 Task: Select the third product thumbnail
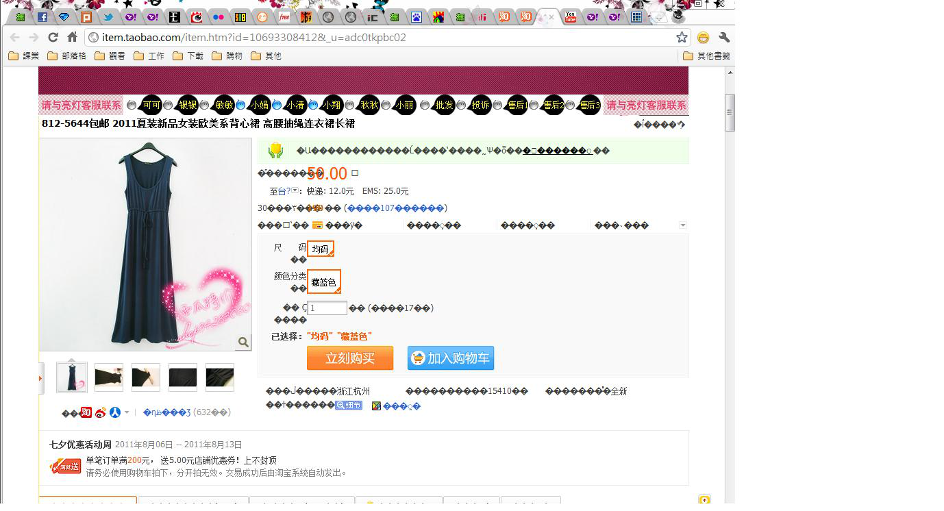146,377
